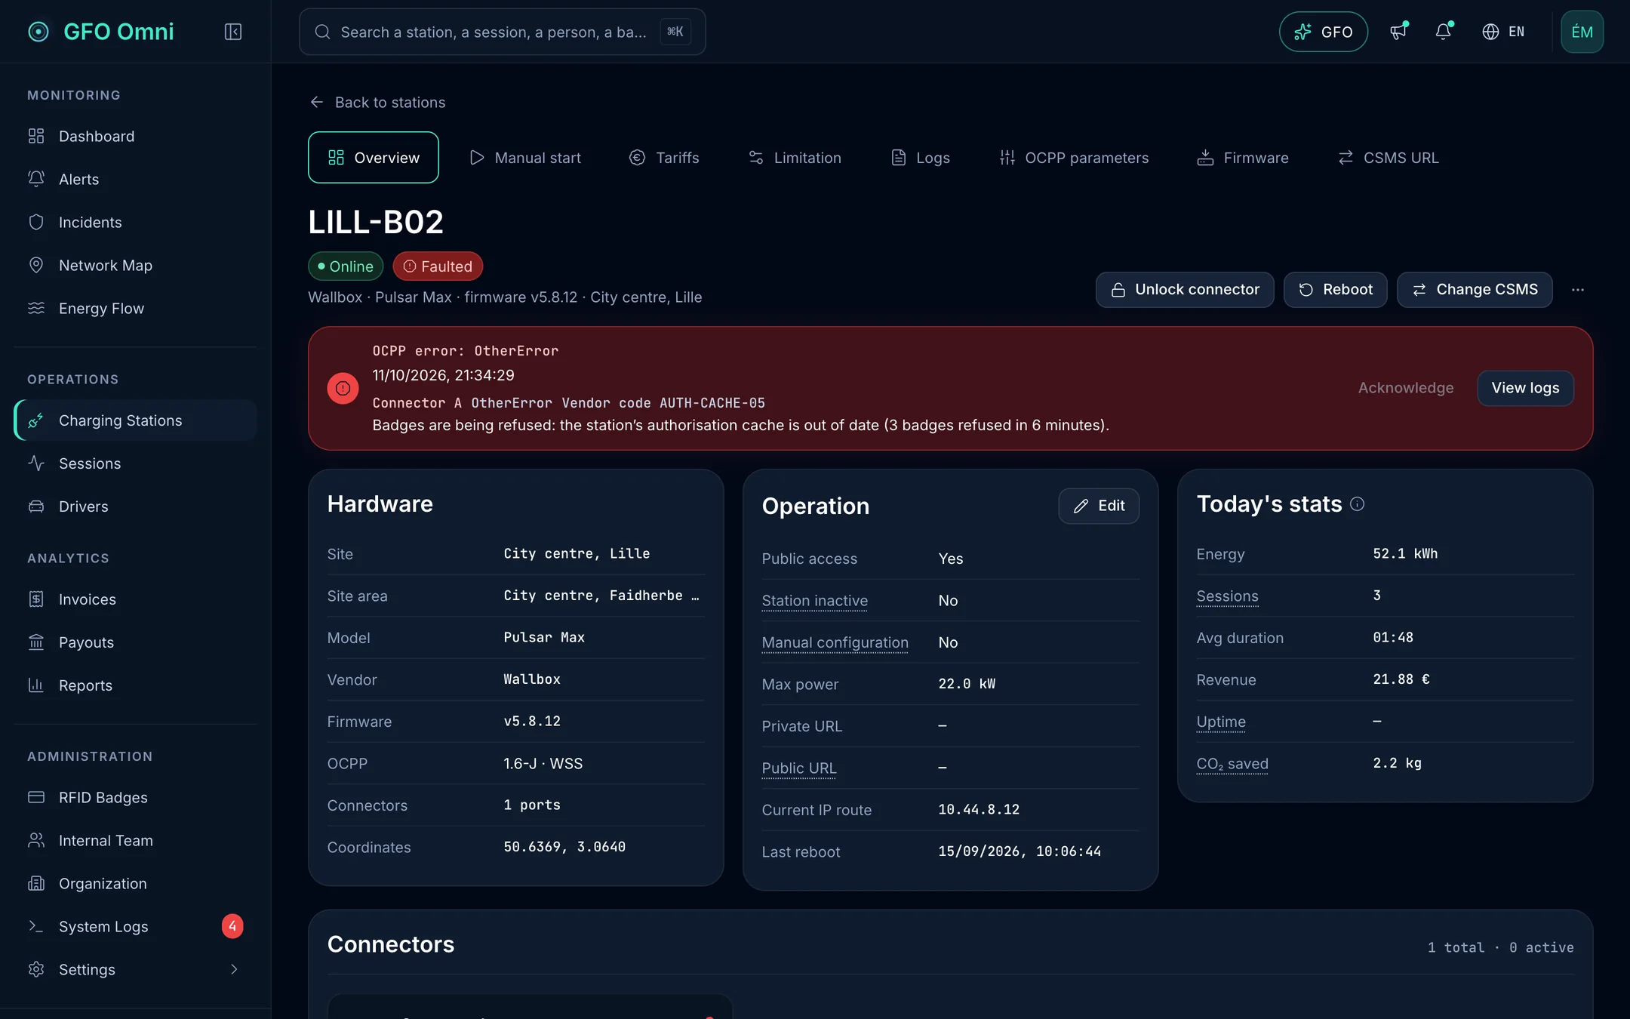Open Alerts in the sidebar
The width and height of the screenshot is (1630, 1019).
tap(136, 180)
